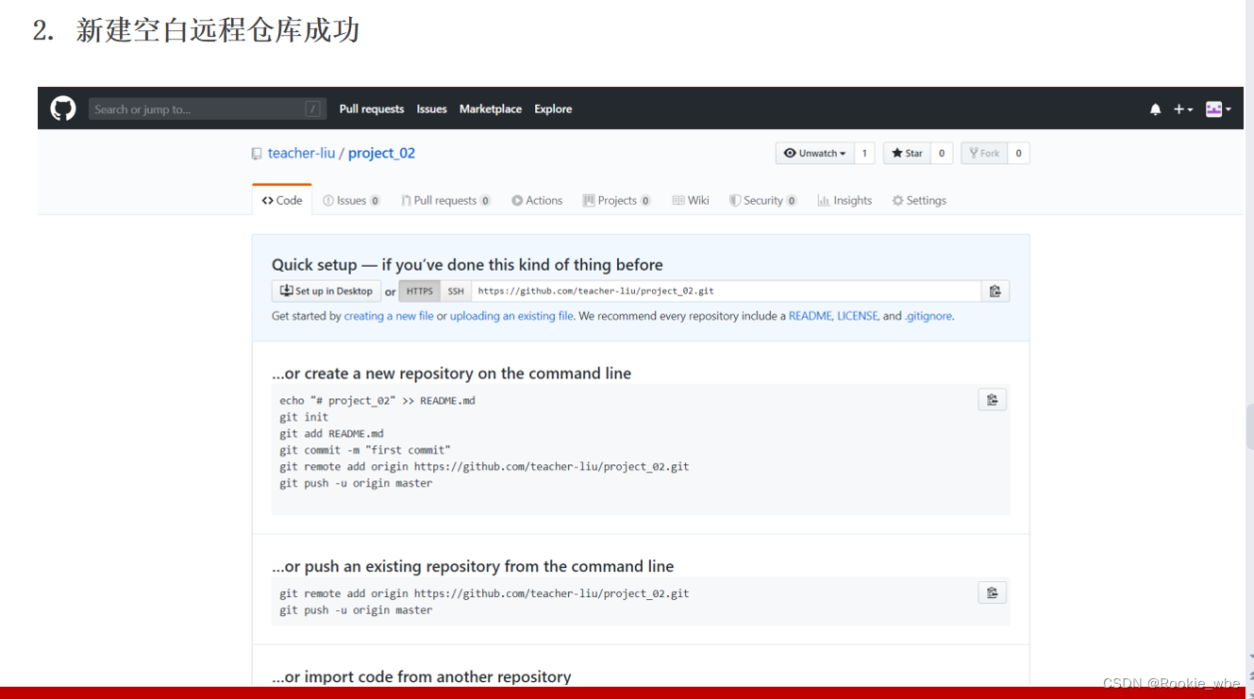Open the project_02 repository link
The image size is (1254, 699).
pyautogui.click(x=381, y=153)
